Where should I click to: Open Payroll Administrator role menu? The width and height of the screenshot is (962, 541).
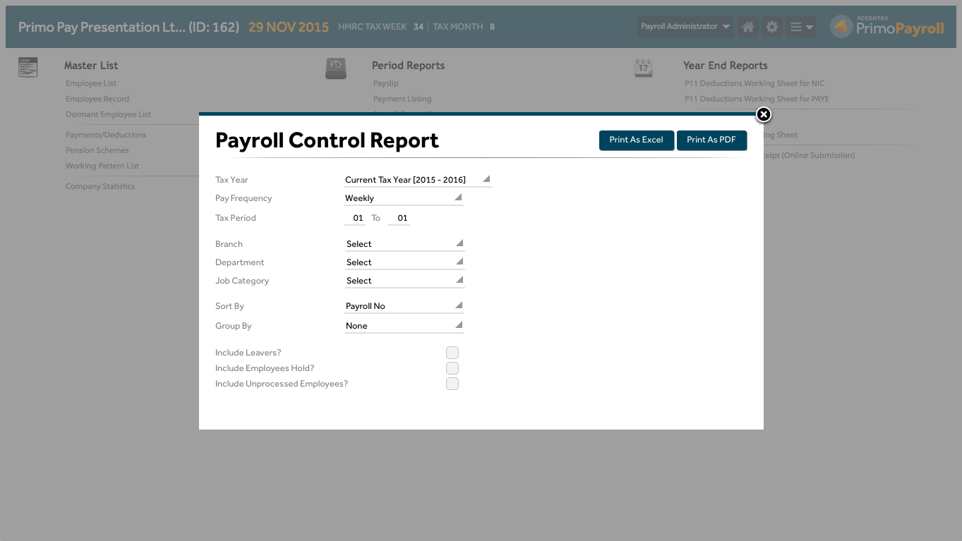(x=684, y=27)
